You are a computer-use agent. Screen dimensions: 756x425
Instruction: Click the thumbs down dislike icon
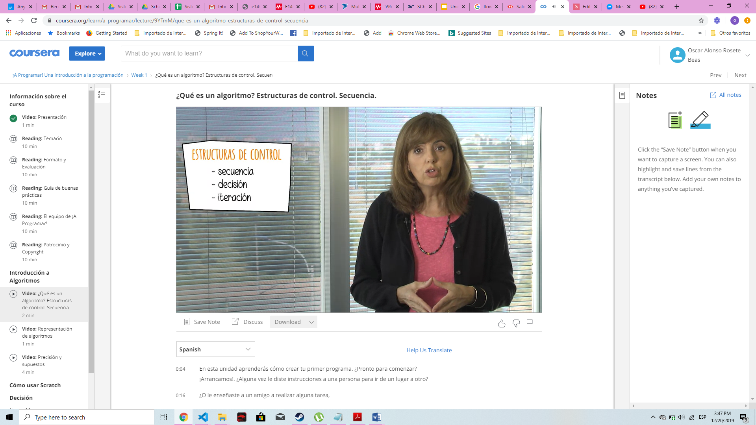tap(516, 323)
